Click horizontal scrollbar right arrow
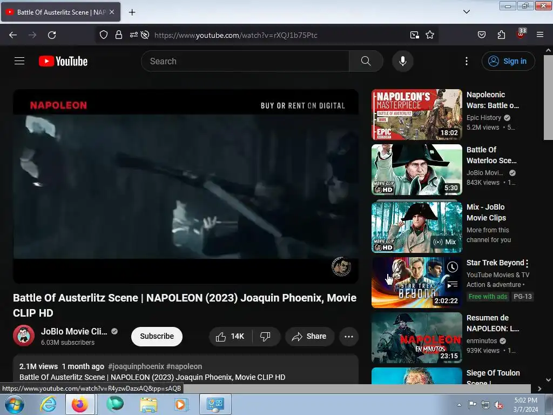553x415 pixels. (539, 389)
